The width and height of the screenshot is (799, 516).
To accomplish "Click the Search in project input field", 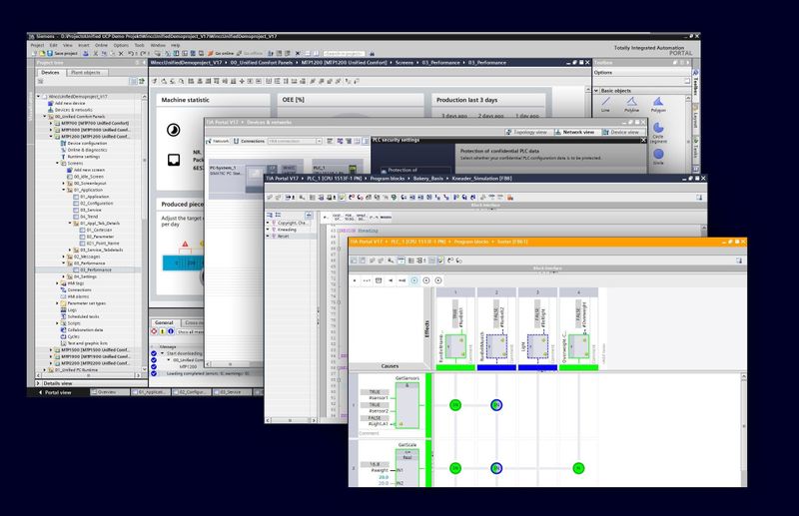I will click(344, 54).
